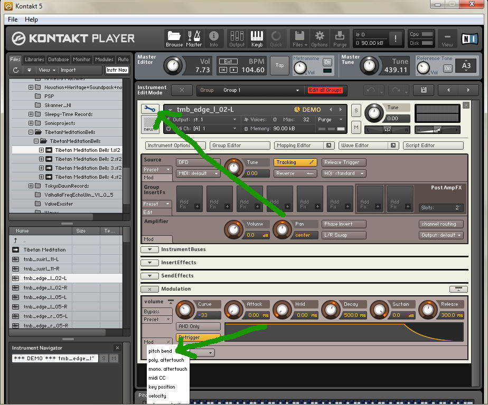Open the File menu
The width and height of the screenshot is (488, 405).
click(x=13, y=20)
